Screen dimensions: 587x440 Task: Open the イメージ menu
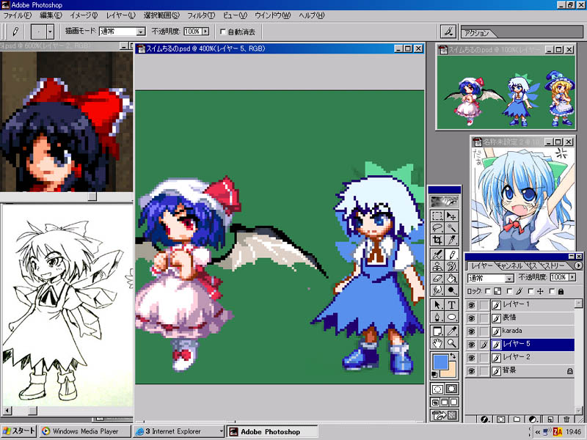point(84,15)
